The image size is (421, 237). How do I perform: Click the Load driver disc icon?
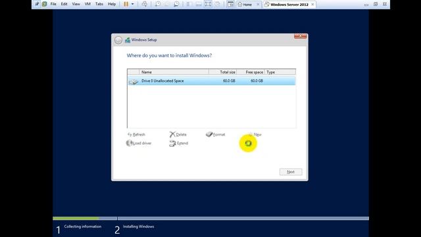(130, 143)
